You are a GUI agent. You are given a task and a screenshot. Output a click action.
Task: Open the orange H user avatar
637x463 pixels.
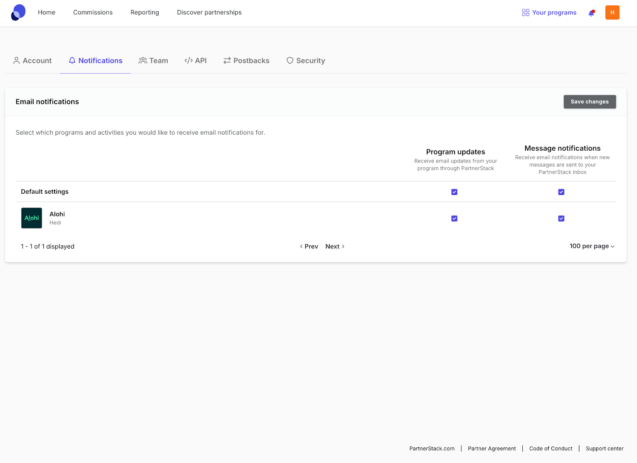tap(612, 12)
